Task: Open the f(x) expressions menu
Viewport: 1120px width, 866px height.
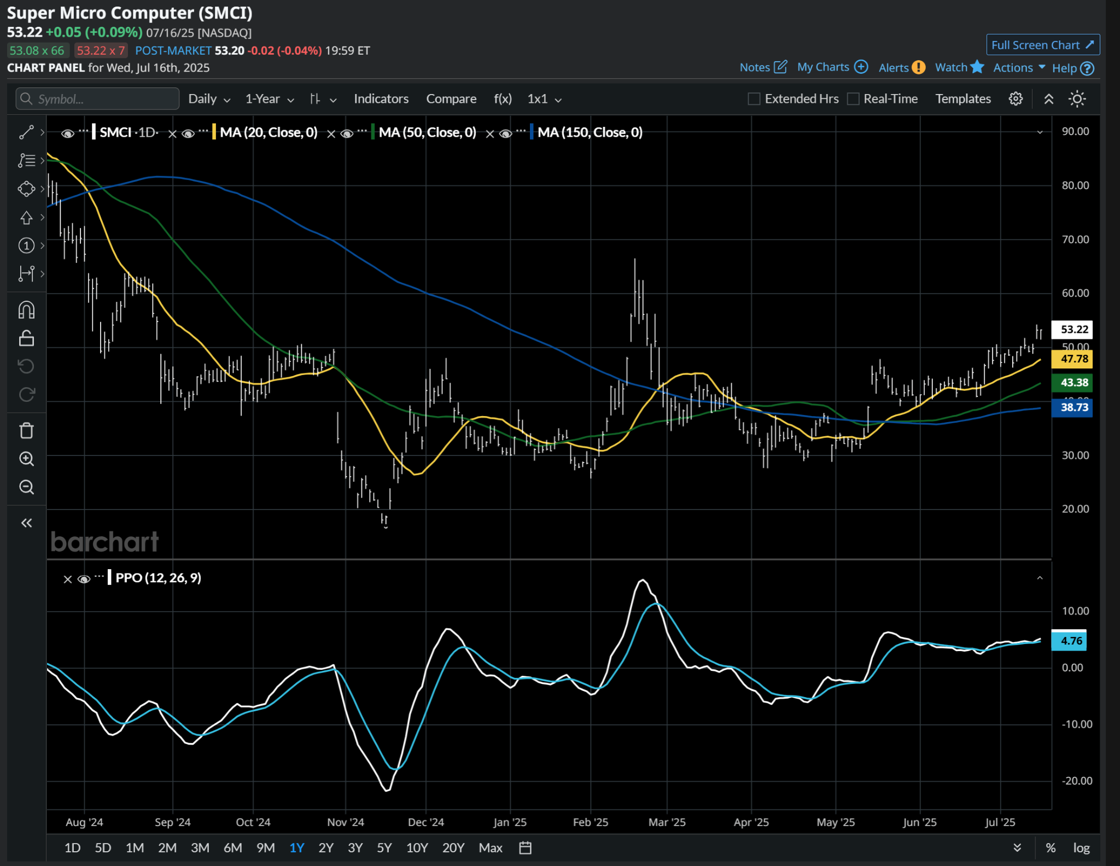Action: click(503, 99)
